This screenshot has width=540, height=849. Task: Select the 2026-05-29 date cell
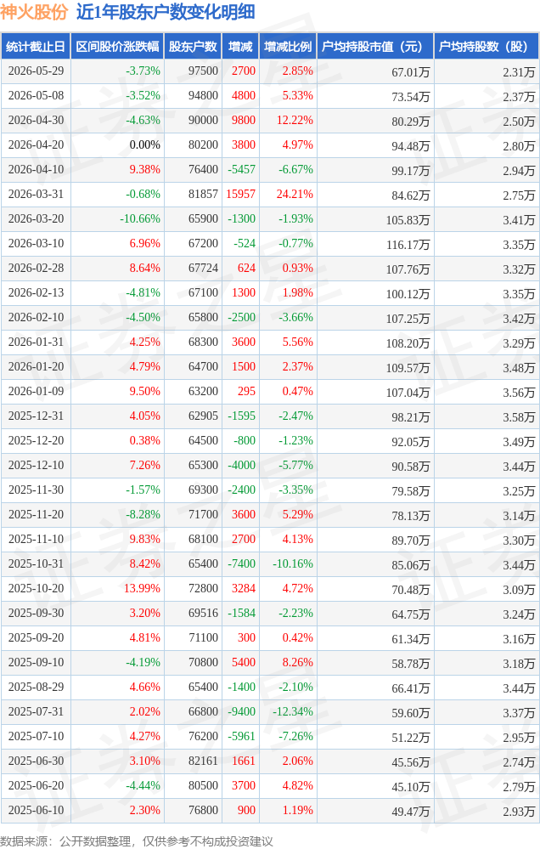(36, 71)
